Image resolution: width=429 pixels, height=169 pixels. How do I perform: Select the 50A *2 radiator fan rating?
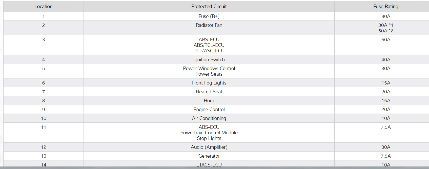pos(386,31)
